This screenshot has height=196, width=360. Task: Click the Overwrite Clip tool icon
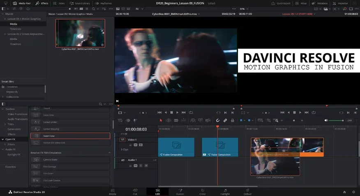point(201,121)
